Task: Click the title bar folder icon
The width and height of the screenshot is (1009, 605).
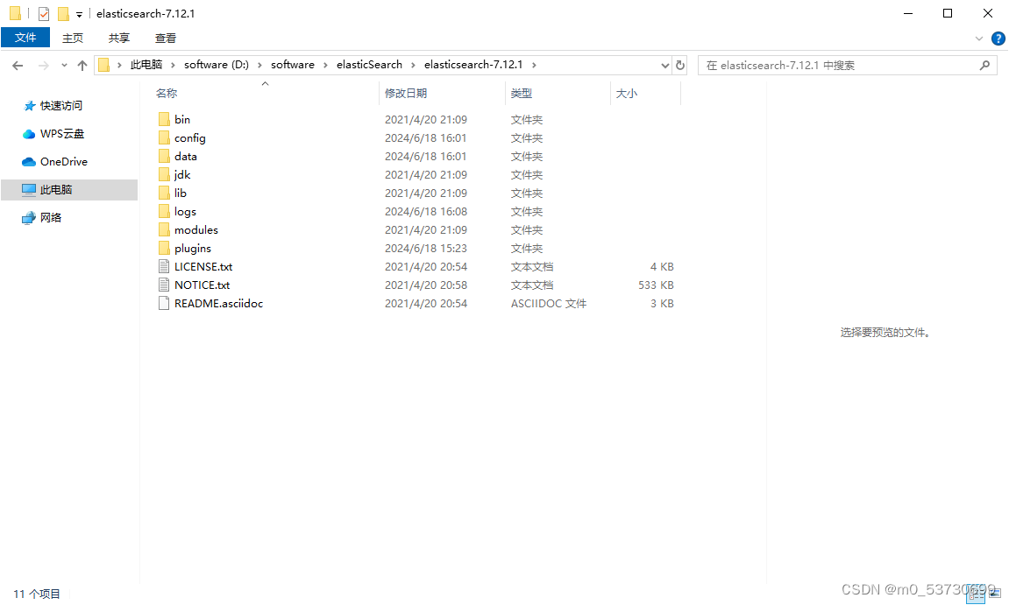Action: tap(16, 13)
